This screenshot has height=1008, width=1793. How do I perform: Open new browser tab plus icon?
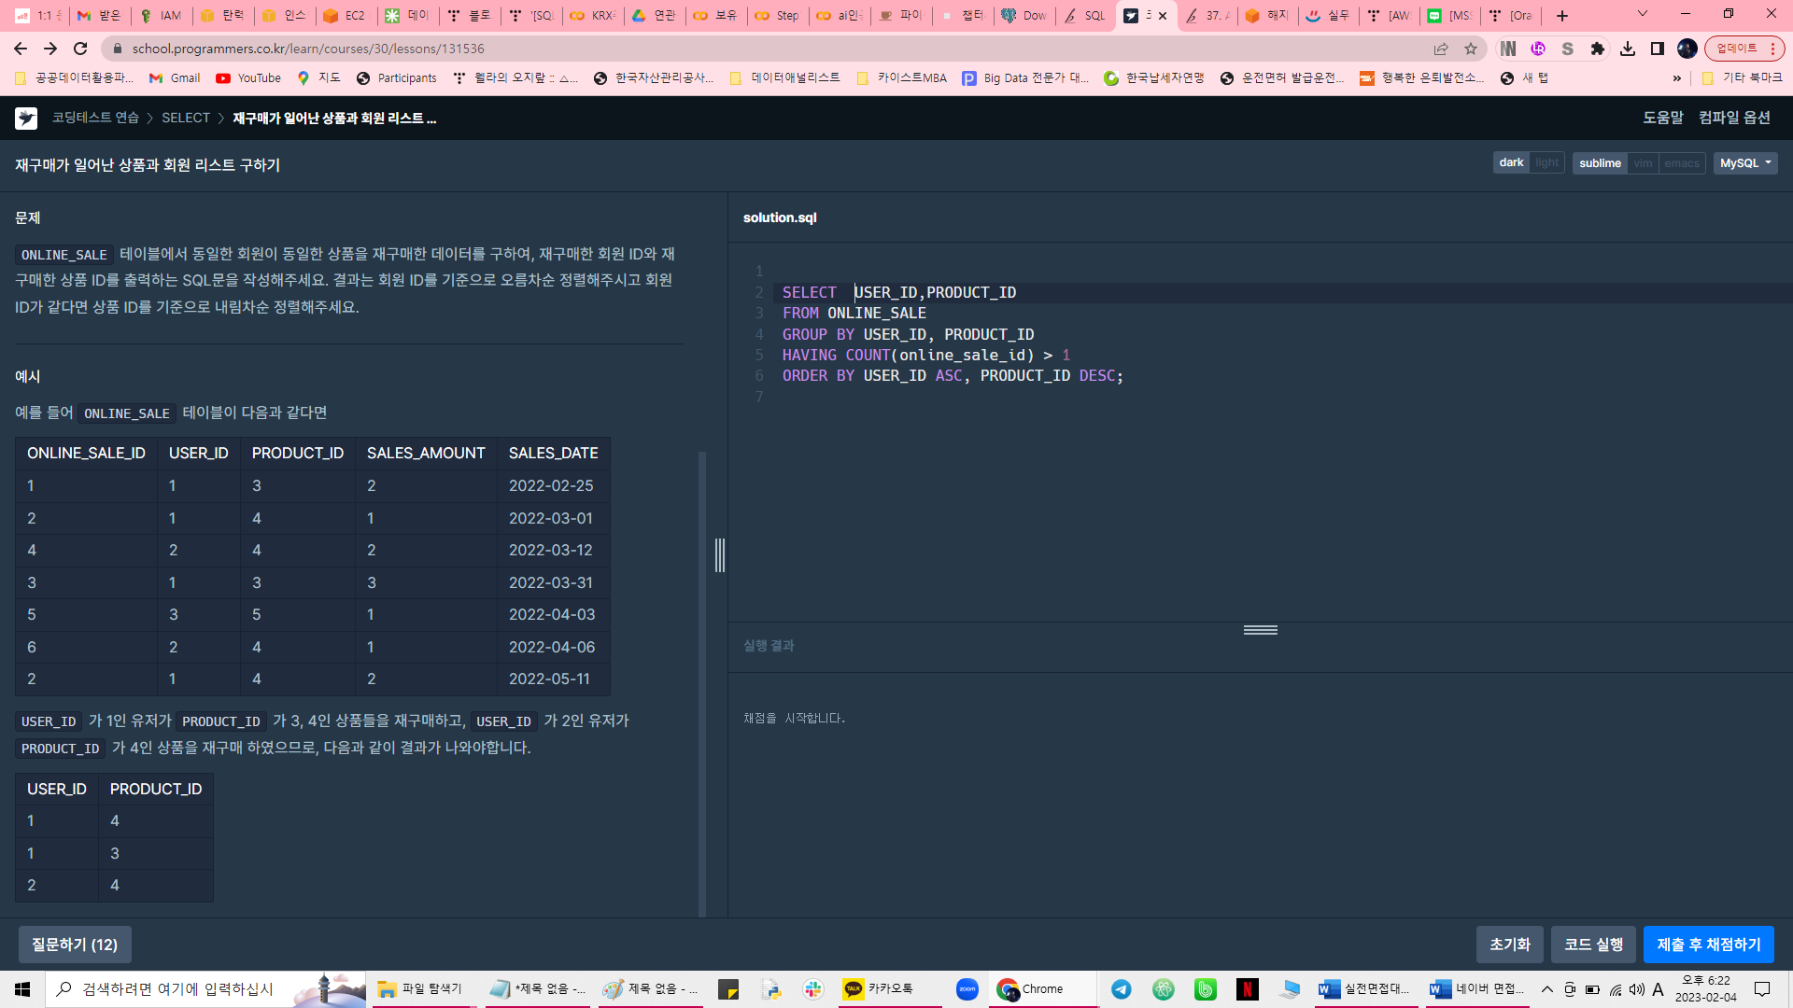(x=1562, y=16)
